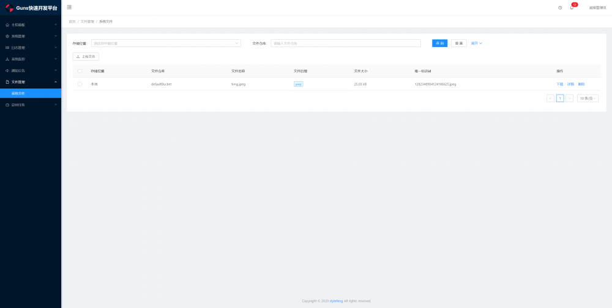Click 文件管理 in the breadcrumb

coord(88,21)
